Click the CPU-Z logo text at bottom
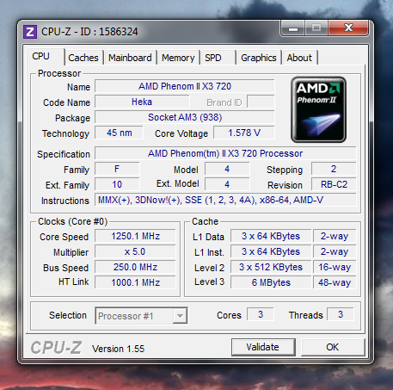Viewport: 393px width, 390px height. [56, 348]
